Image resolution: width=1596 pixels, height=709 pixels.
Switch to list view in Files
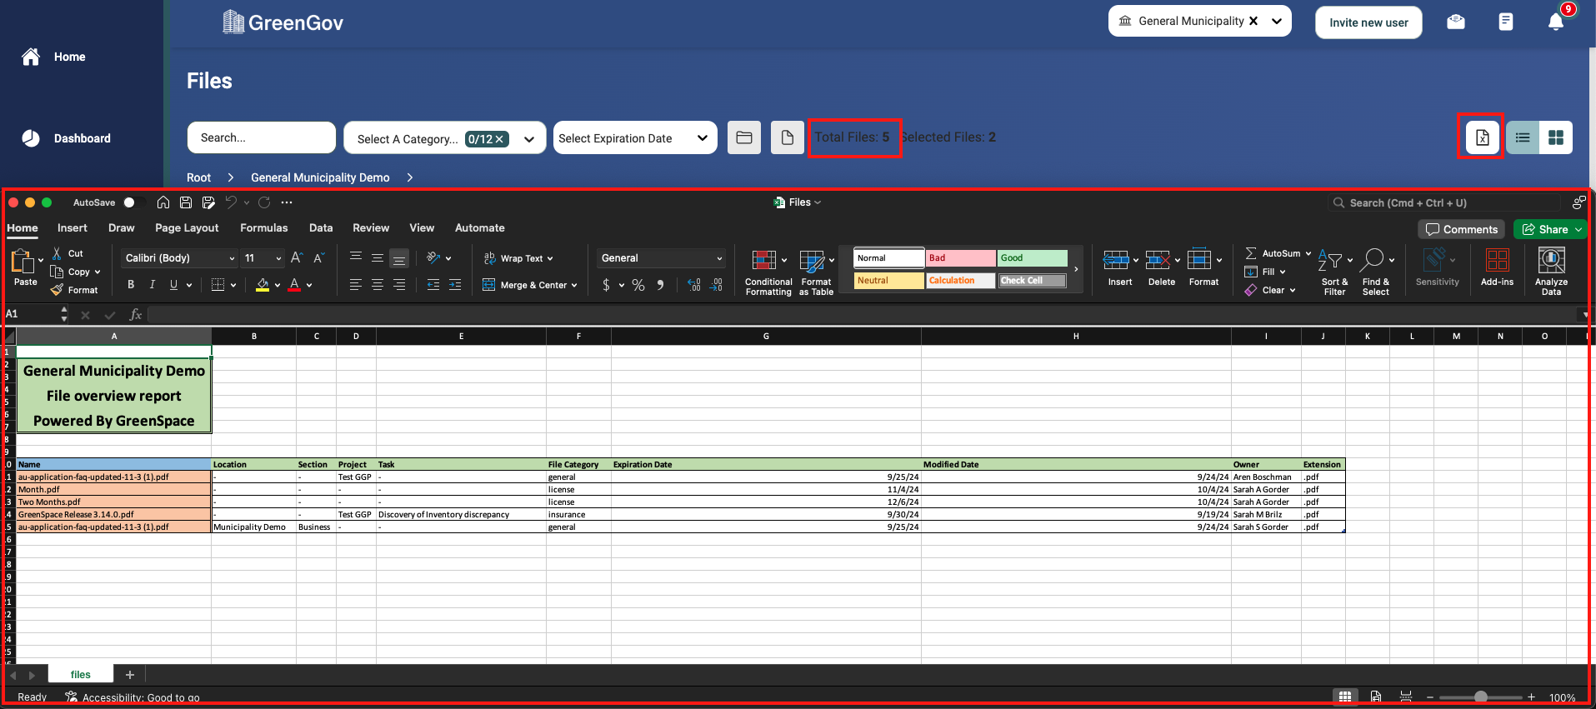[1523, 137]
